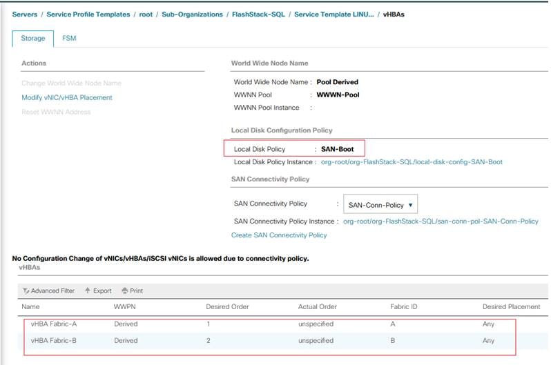Go to Service Profile Templates breadcrumb
This screenshot has width=551, height=365.
point(88,14)
